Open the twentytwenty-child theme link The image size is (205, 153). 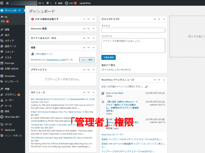(56, 60)
